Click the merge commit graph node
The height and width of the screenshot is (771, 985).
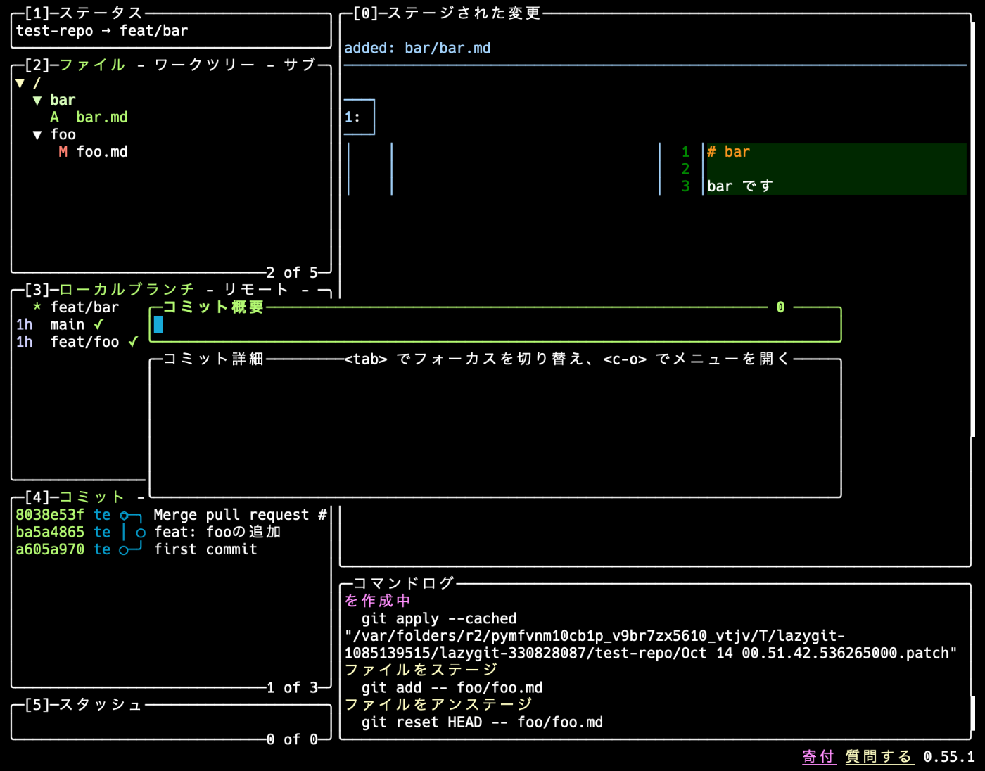(x=124, y=516)
